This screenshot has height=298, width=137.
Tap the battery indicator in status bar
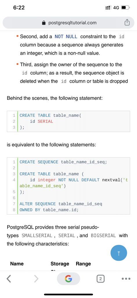[x=125, y=8]
